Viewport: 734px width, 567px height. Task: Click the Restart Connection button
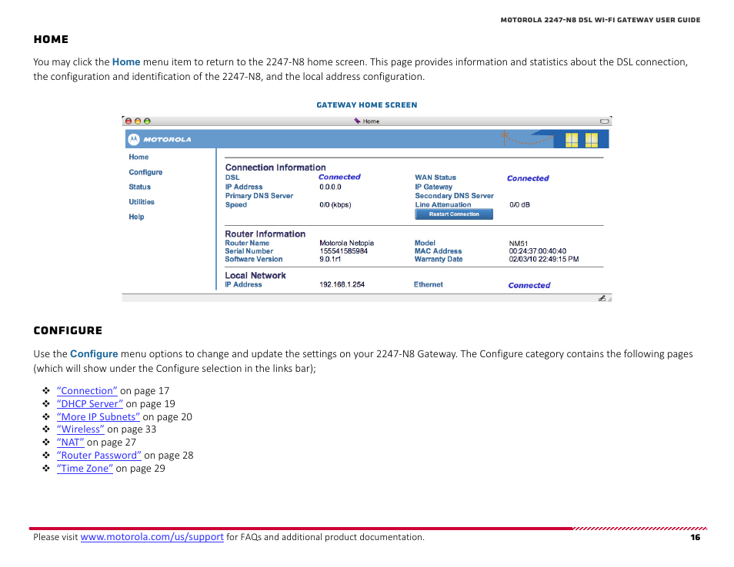click(454, 214)
